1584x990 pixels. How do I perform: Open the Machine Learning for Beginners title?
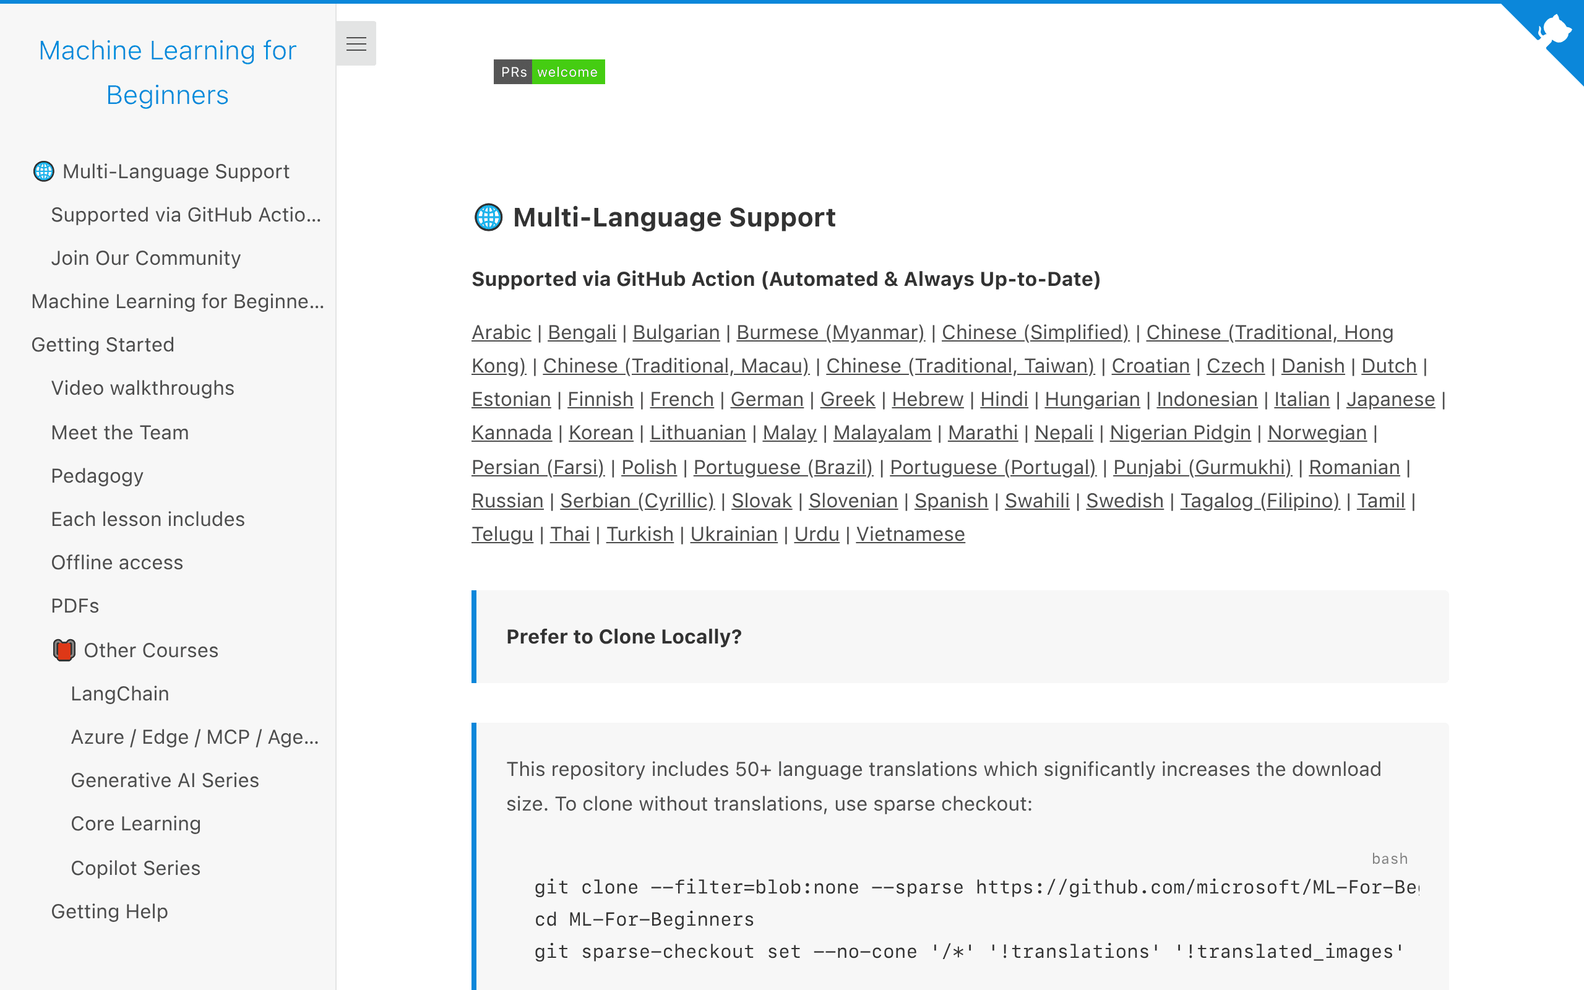(168, 72)
